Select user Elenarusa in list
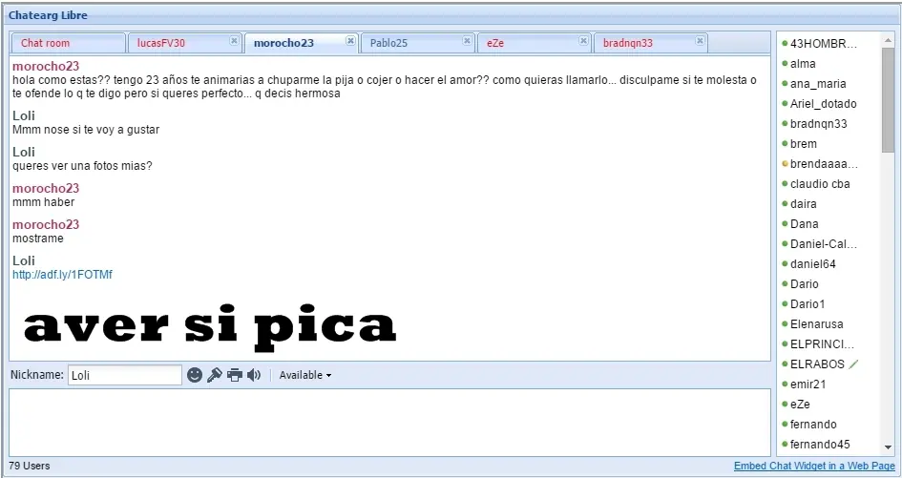The height and width of the screenshot is (478, 902). [816, 324]
